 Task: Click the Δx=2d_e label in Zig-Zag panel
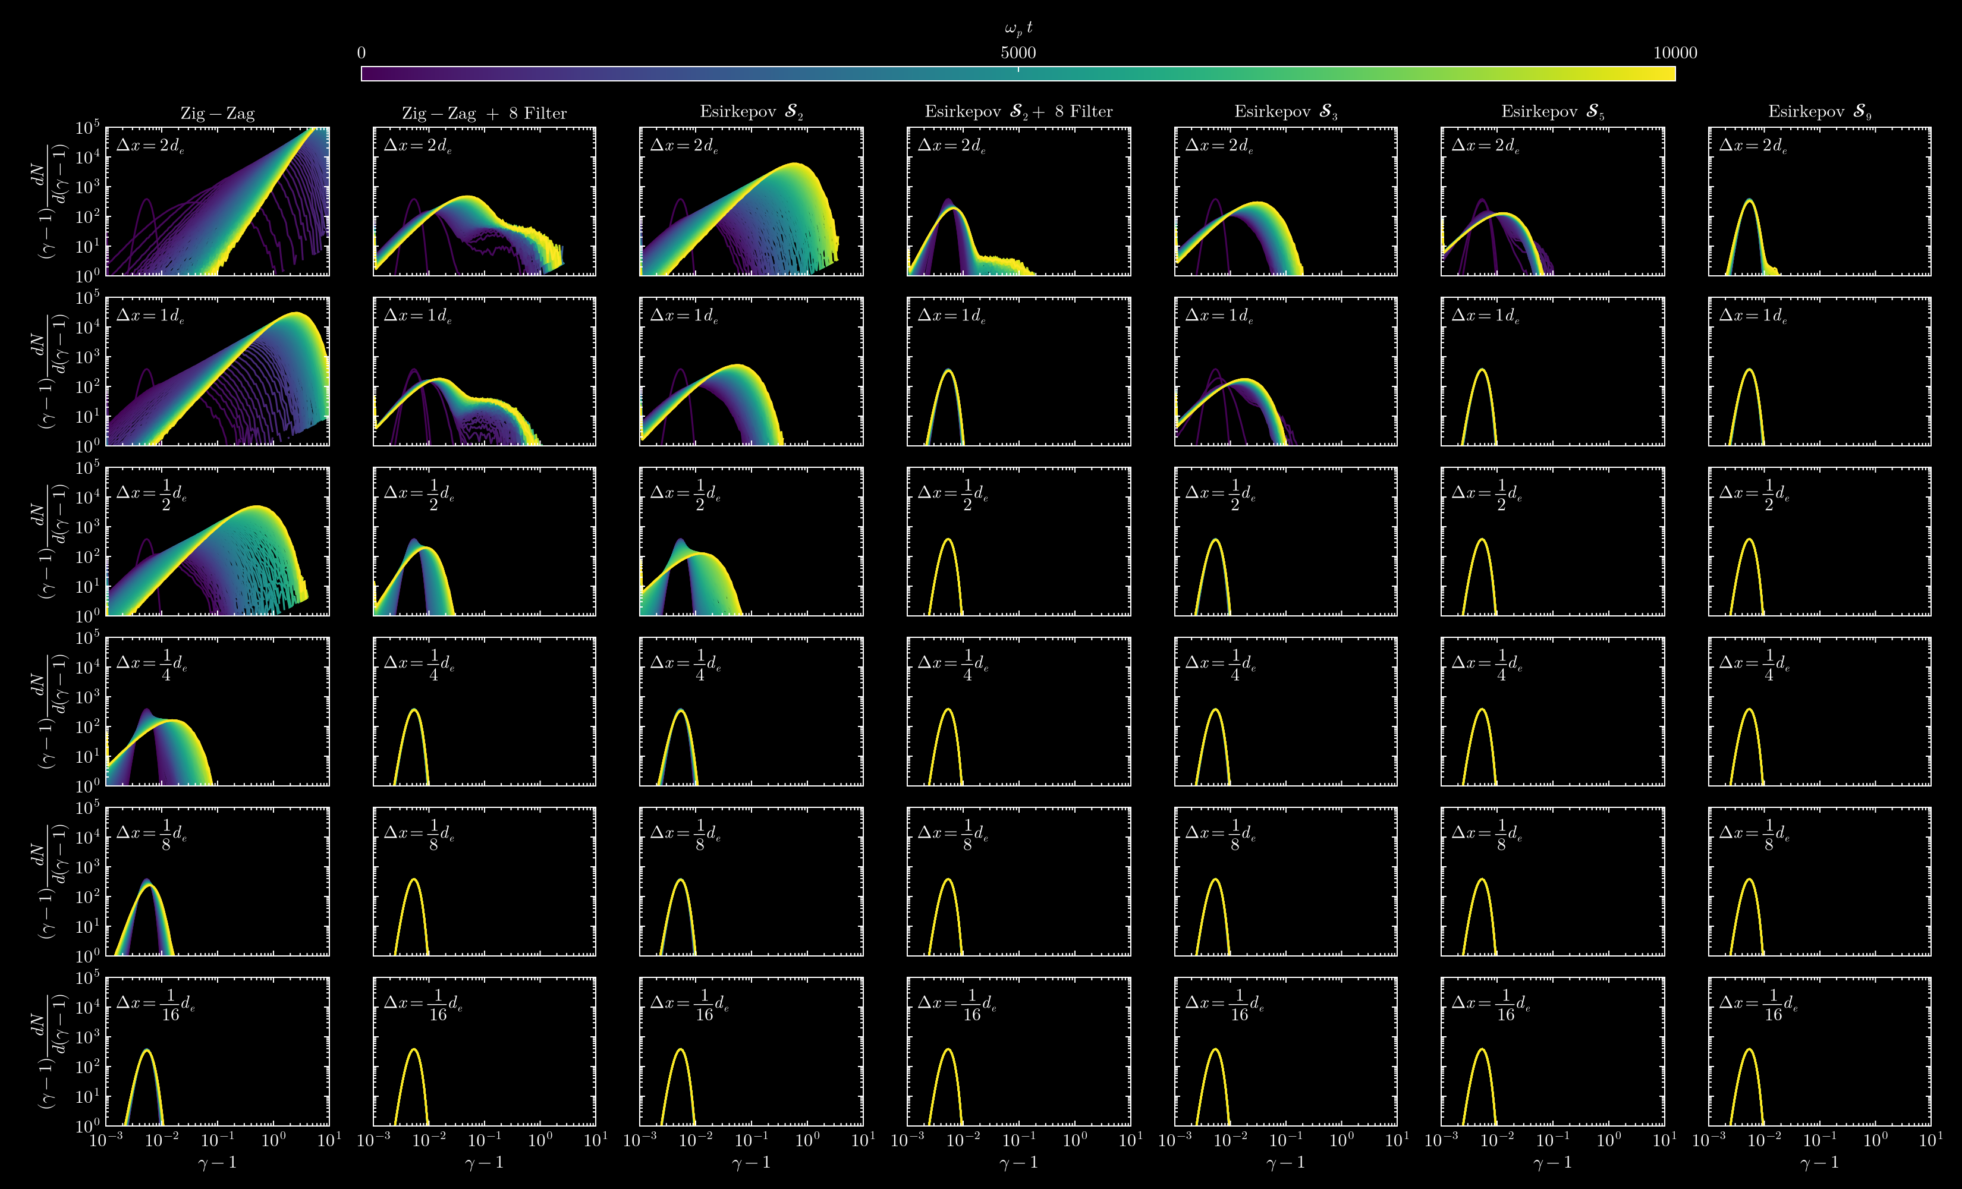[x=150, y=145]
